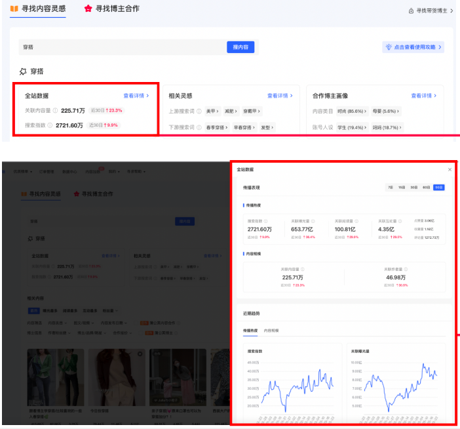Click the blue 搜内容 button in top screenshot
This screenshot has width=460, height=429.
(240, 47)
